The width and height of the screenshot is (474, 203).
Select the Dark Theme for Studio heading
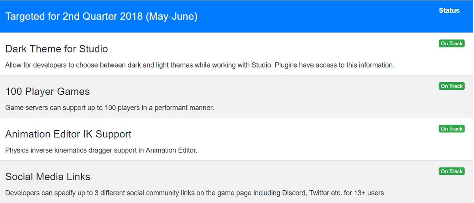[56, 49]
